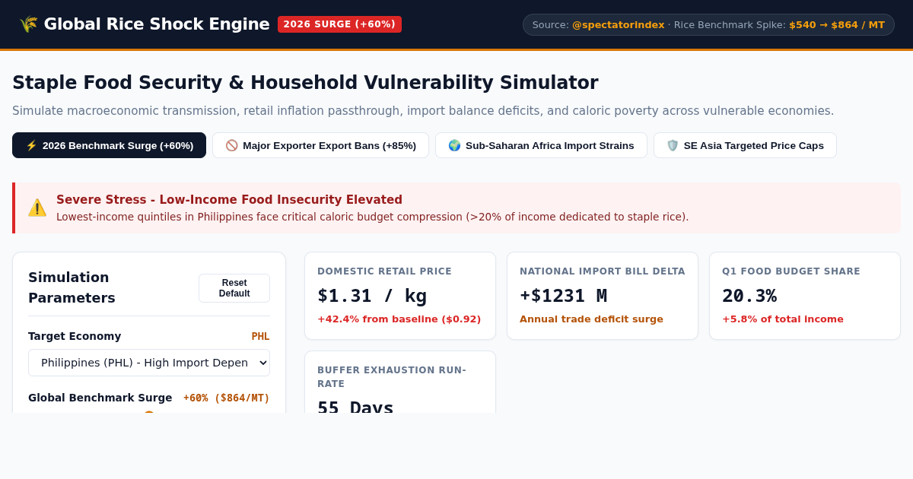Click the prohibited sign export ban icon
The height and width of the screenshot is (479, 913).
tap(231, 145)
